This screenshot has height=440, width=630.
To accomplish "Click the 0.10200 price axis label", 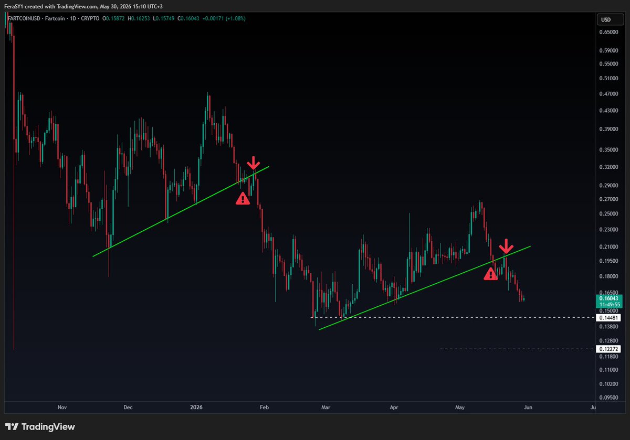I will click(609, 384).
